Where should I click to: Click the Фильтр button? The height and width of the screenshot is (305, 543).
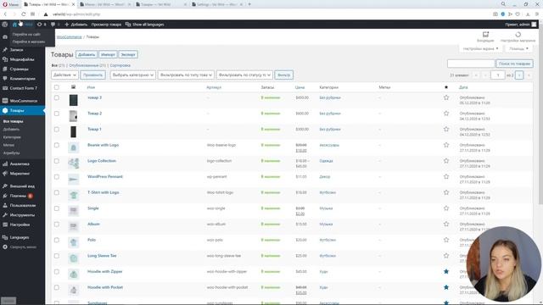click(x=283, y=75)
